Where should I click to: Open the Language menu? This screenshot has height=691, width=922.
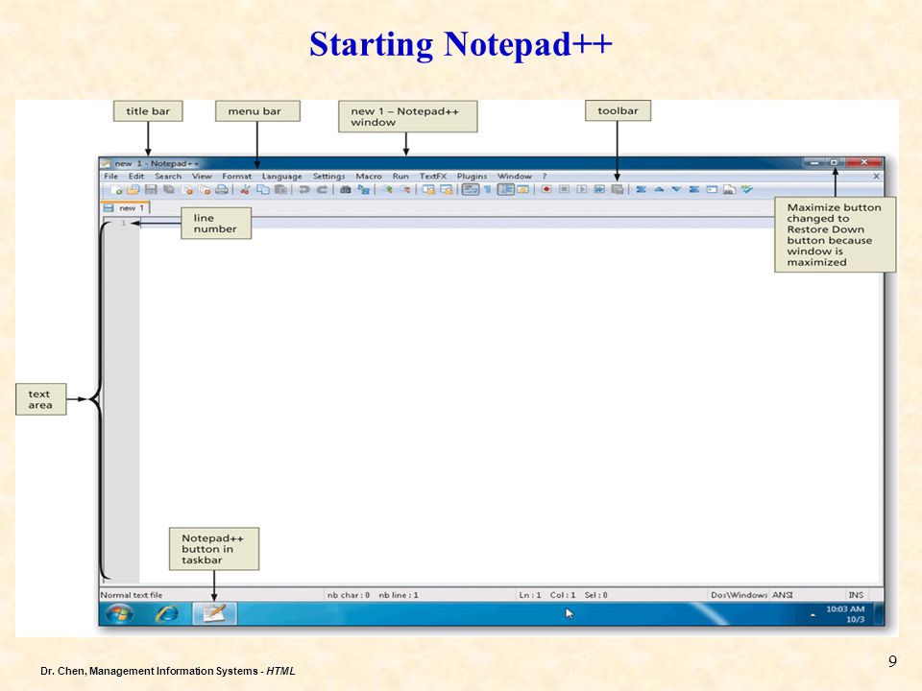pos(282,177)
